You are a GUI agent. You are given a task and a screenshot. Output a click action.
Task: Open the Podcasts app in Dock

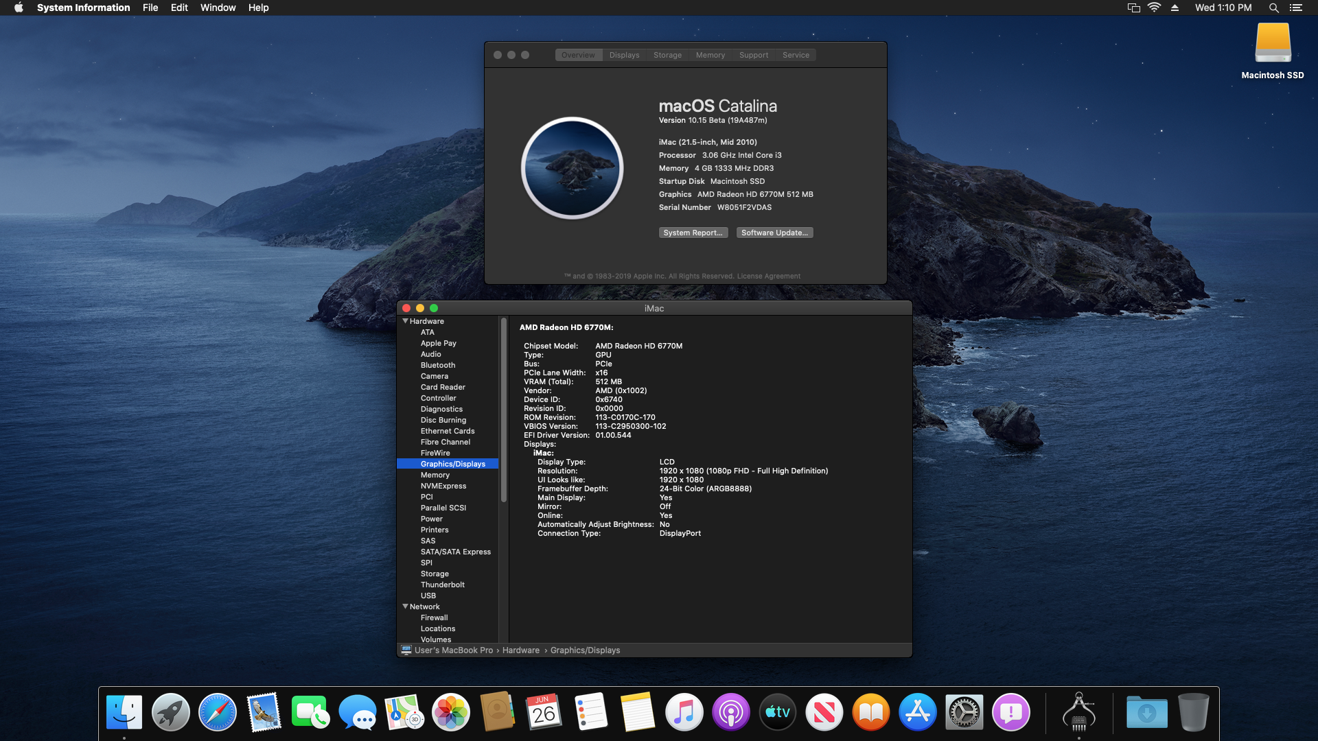tap(730, 712)
